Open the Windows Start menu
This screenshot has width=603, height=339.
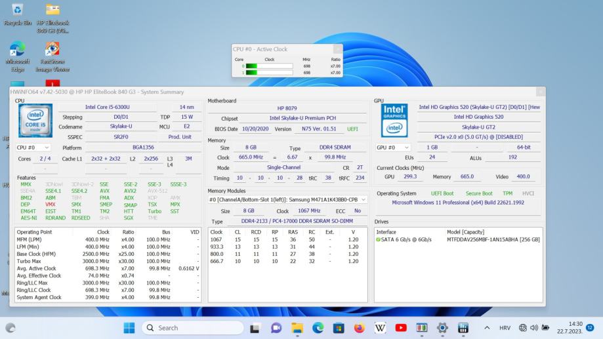tap(129, 327)
